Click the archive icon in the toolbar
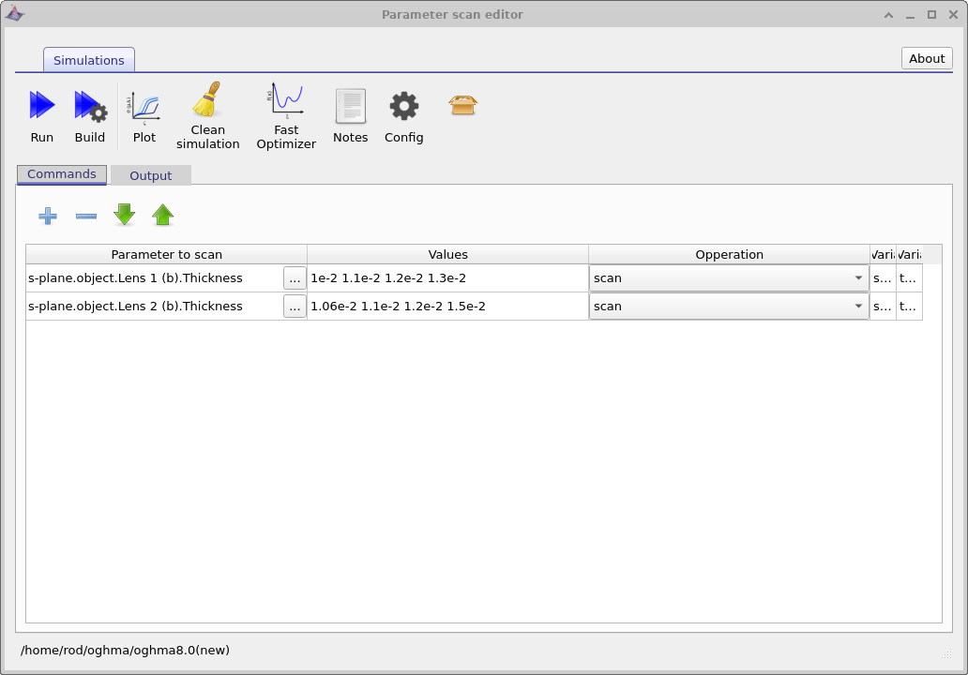The width and height of the screenshot is (968, 675). 461,106
